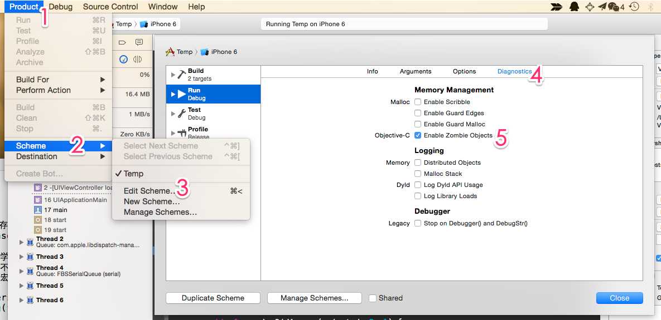Click the breakpoint navigator tag icon
The image size is (661, 320).
coord(122,42)
